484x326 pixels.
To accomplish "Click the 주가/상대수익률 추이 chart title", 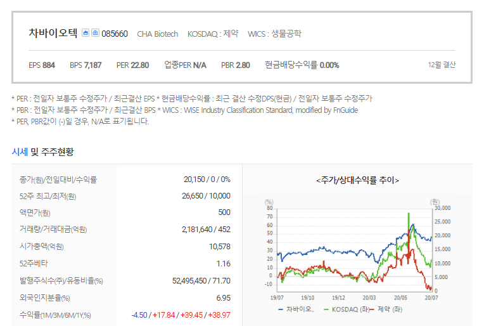I will coord(357,180).
